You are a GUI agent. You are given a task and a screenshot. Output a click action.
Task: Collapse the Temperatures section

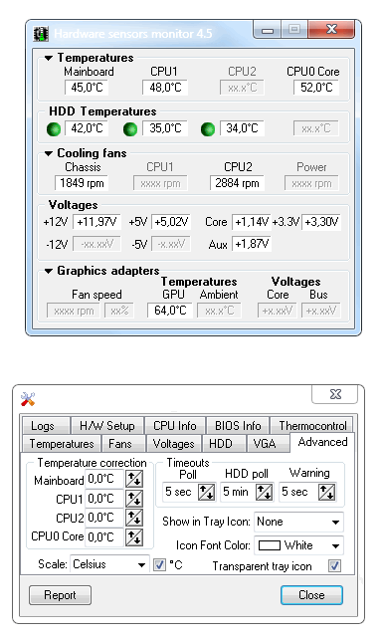49,58
